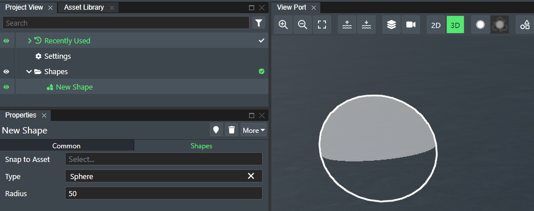Click the zoom in magnifier icon
The image size is (534, 211).
click(283, 25)
